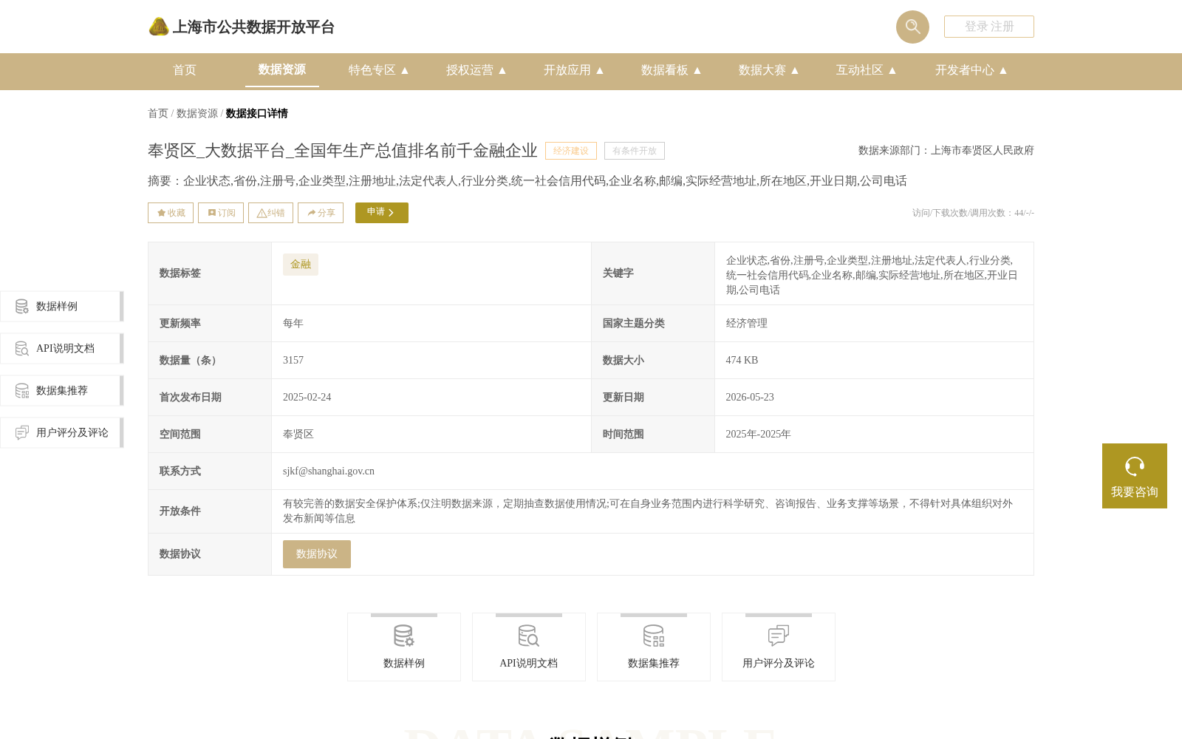Image resolution: width=1182 pixels, height=739 pixels.
Task: Expand the 授权运营 menu arrow
Action: (x=502, y=70)
